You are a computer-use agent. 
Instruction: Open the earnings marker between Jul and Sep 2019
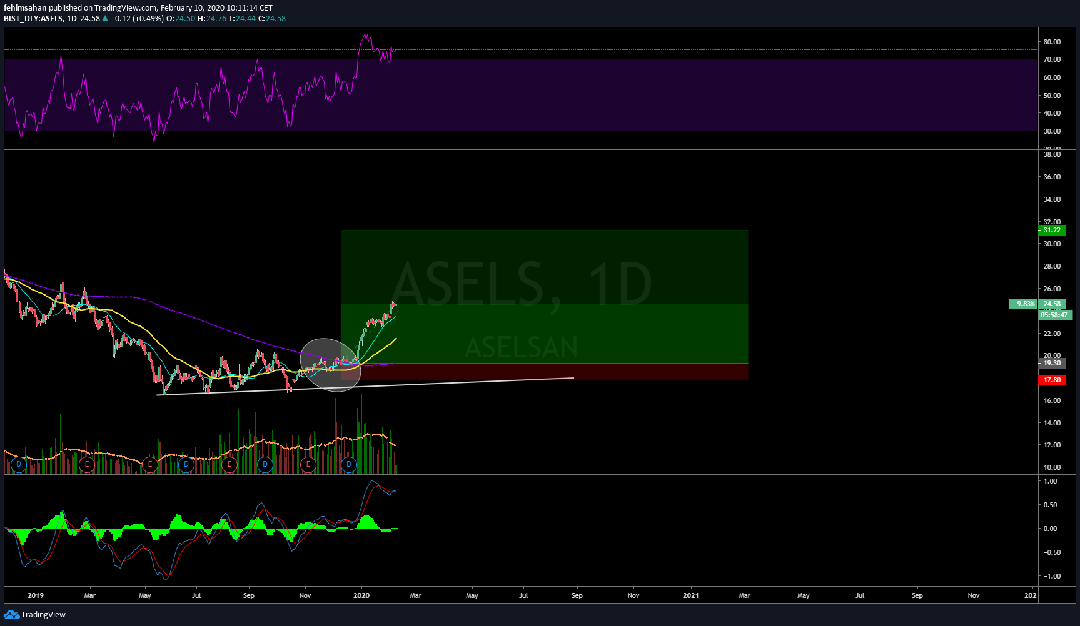point(230,464)
